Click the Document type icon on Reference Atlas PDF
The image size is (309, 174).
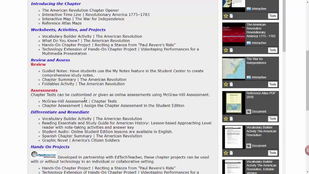tap(249, 112)
